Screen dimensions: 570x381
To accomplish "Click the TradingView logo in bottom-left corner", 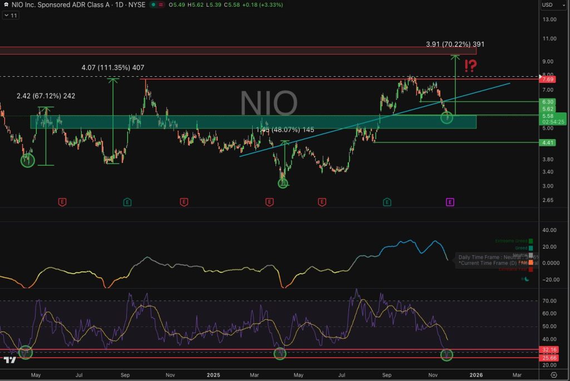I will click(x=9, y=360).
